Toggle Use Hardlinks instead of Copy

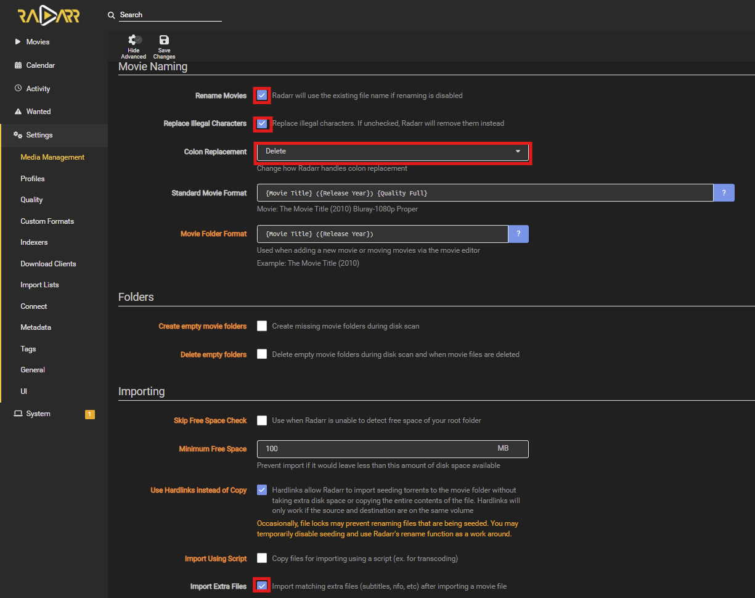point(262,489)
